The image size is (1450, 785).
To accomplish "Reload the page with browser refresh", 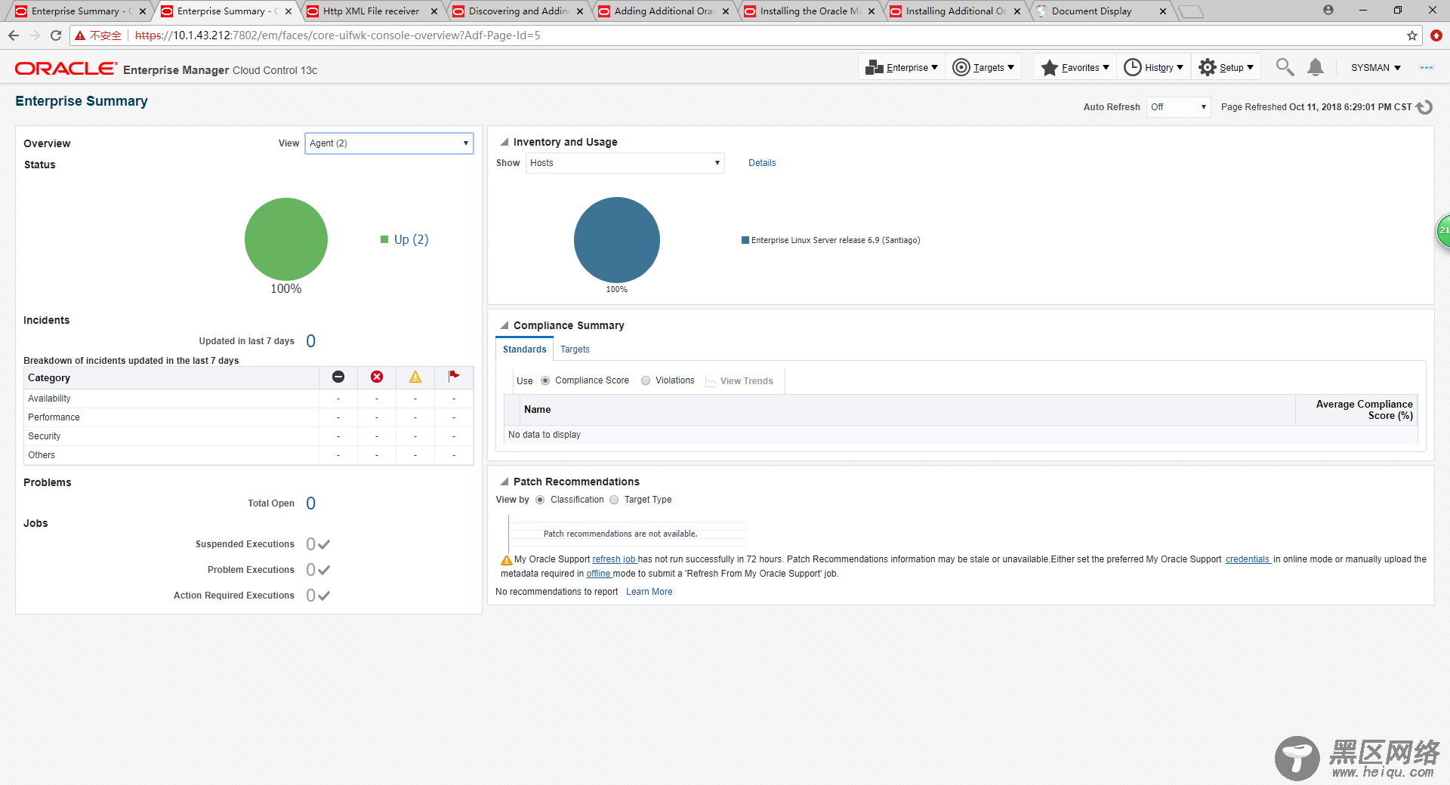I will (56, 35).
